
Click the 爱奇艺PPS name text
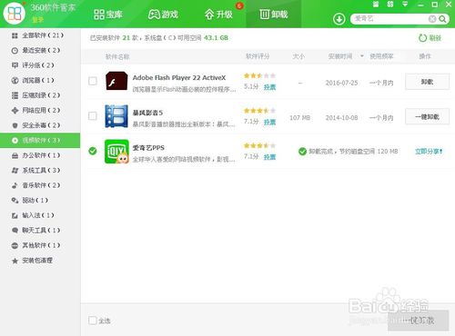[148, 148]
